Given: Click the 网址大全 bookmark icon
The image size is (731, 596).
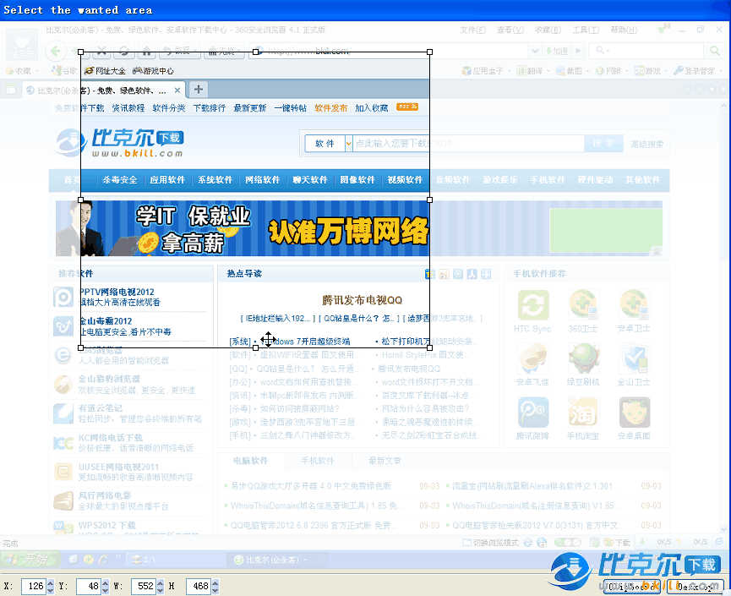Looking at the screenshot, I should [x=89, y=71].
